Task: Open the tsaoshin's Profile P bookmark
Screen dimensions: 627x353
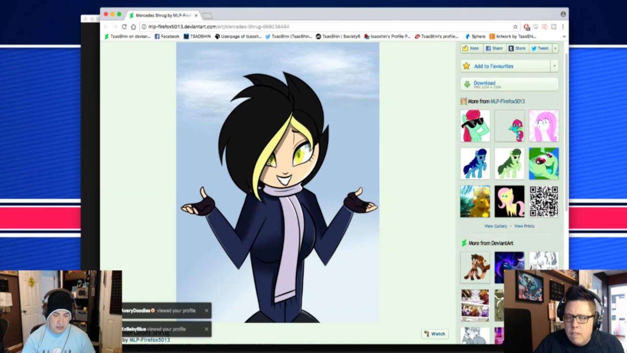Action: click(x=387, y=36)
